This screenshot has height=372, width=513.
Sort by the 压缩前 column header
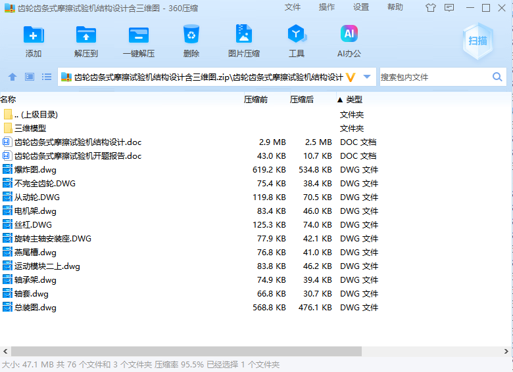click(256, 100)
